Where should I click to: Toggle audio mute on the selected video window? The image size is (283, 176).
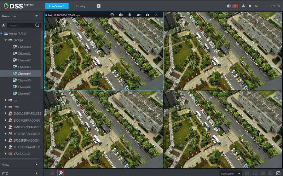(x=121, y=15)
